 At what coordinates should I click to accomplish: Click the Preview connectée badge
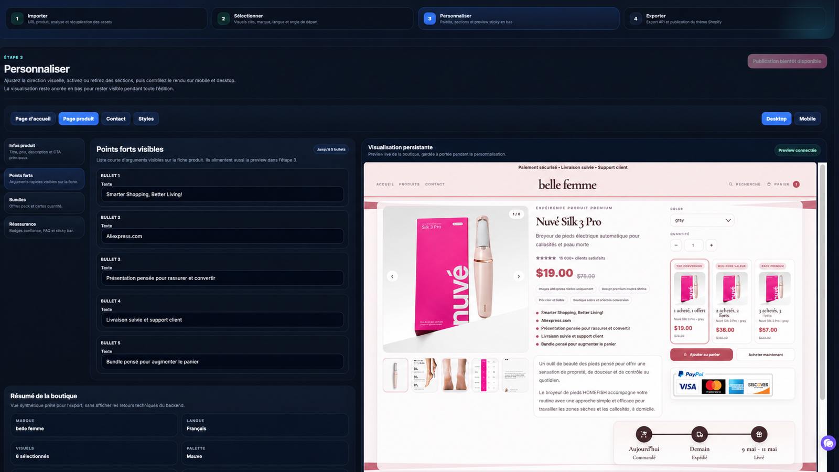coord(797,151)
